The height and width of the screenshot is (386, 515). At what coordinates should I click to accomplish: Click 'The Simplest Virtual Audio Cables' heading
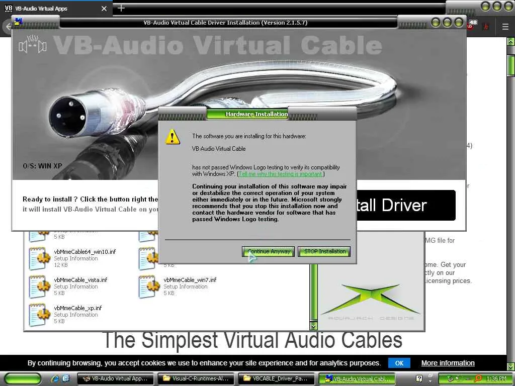[x=252, y=340]
